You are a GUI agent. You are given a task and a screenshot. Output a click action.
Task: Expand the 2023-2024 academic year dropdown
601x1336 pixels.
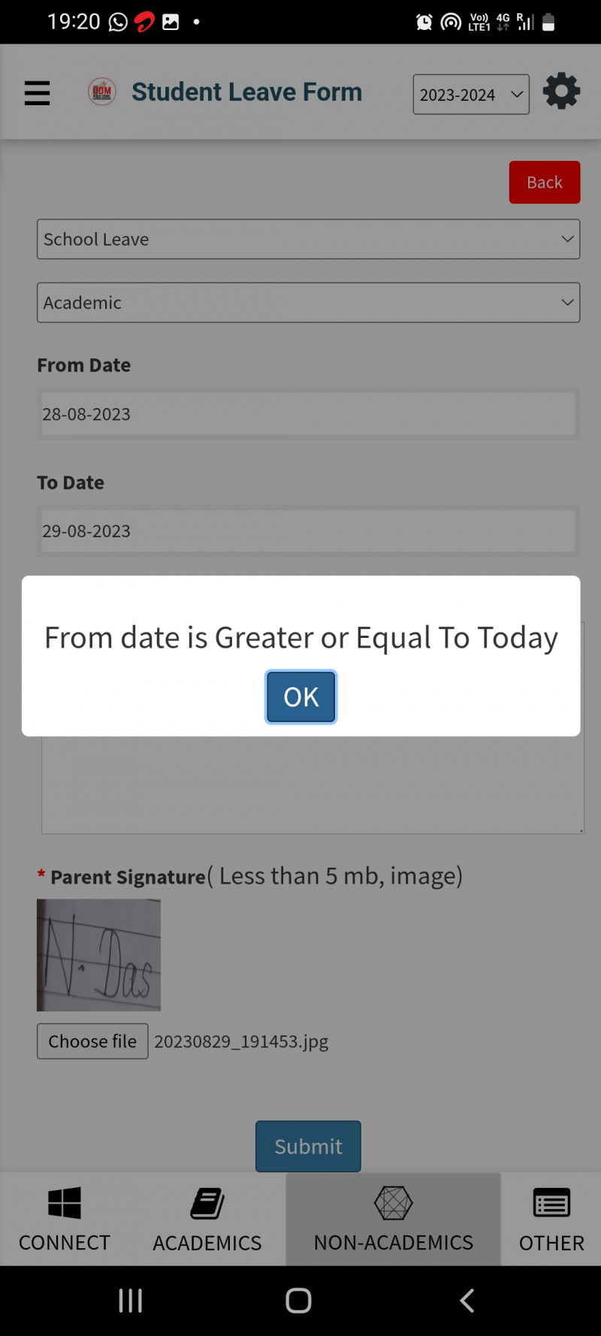(471, 95)
